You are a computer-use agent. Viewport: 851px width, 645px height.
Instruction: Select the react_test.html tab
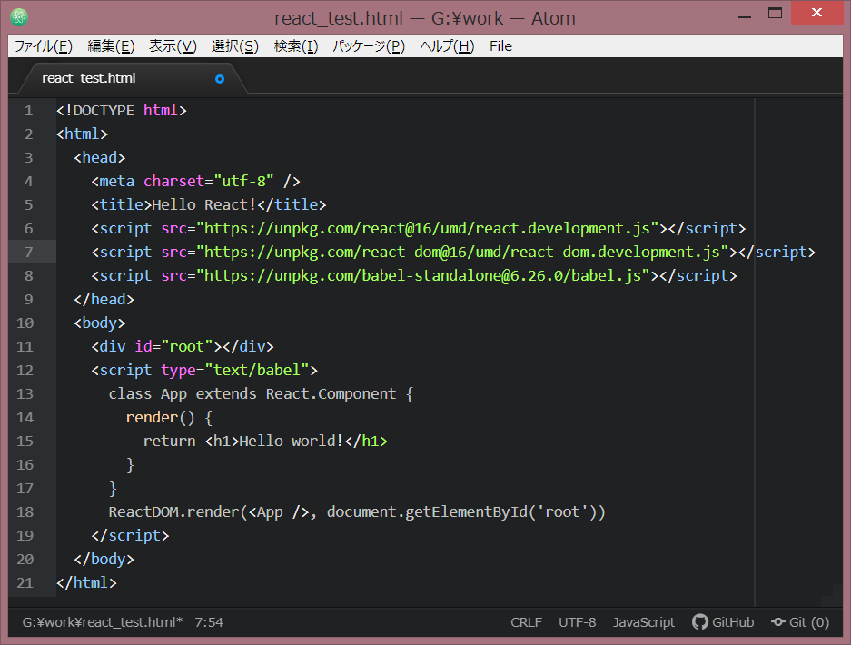(133, 79)
